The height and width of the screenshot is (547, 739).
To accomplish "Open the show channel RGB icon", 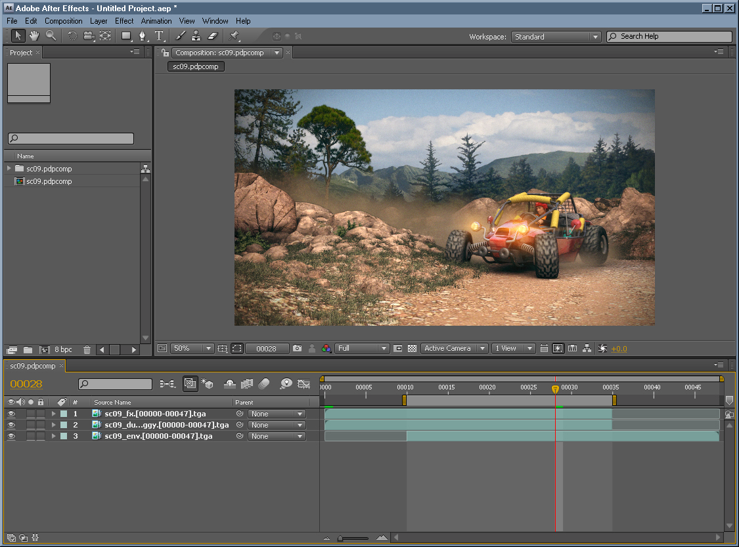I will tap(326, 349).
